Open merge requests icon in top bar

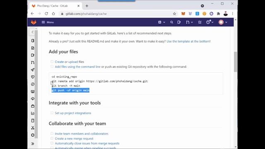point(188,22)
